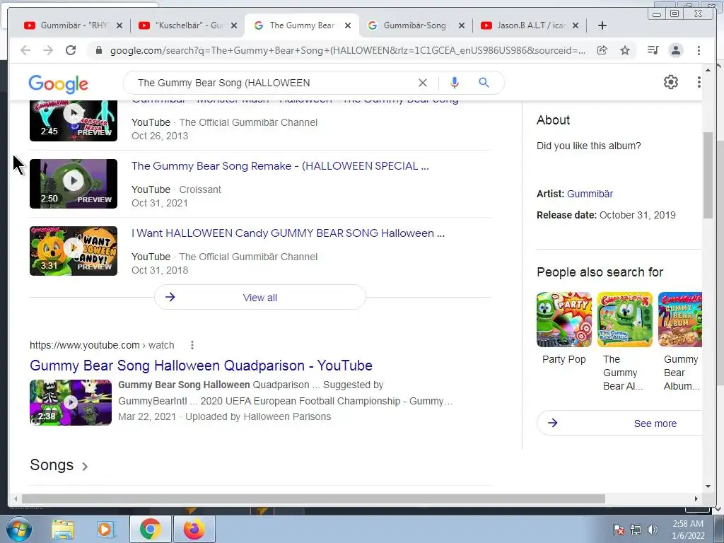The width and height of the screenshot is (724, 543).
Task: Close the Jason.B A.L.T tab
Action: click(x=576, y=25)
